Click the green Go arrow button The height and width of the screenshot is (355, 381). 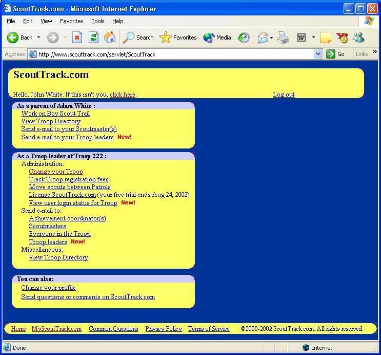pos(330,54)
